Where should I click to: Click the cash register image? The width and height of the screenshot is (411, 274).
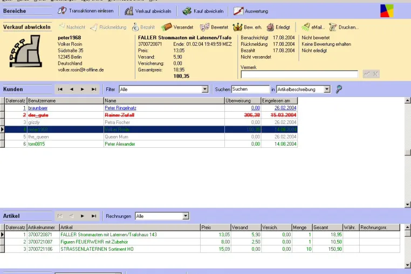26,51
